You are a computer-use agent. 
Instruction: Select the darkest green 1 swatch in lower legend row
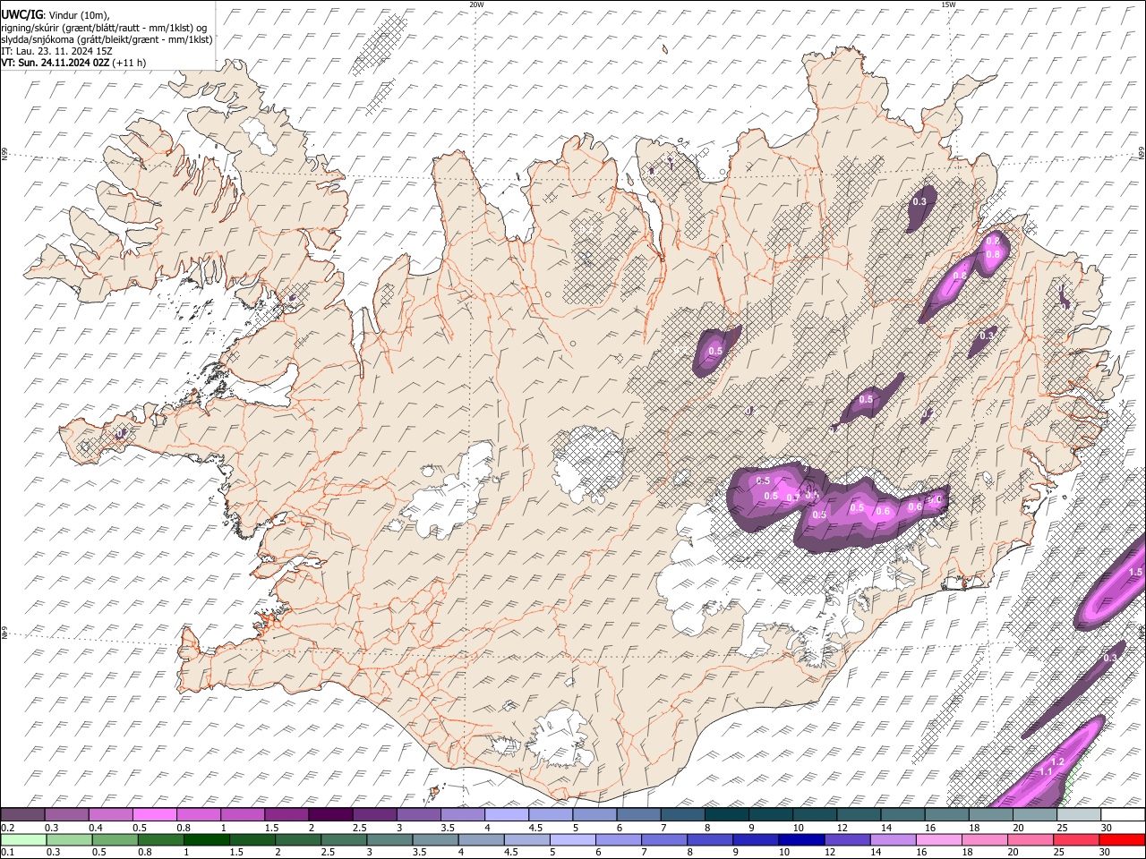point(206,839)
